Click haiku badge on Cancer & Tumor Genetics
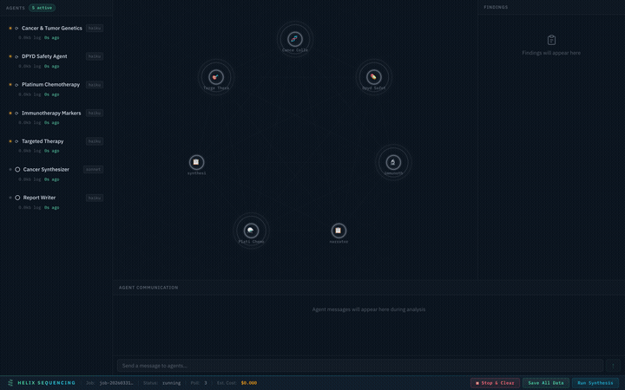 (95, 29)
